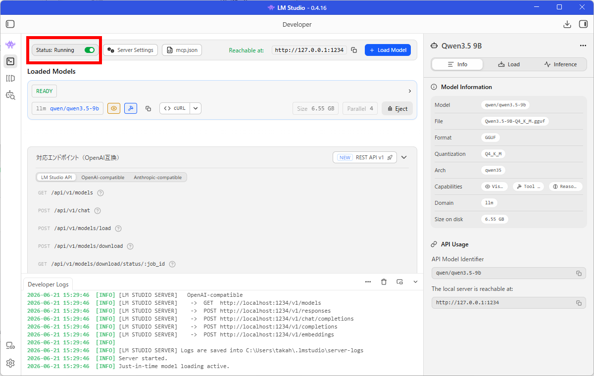Open Server Settings
The width and height of the screenshot is (594, 376).
click(131, 50)
